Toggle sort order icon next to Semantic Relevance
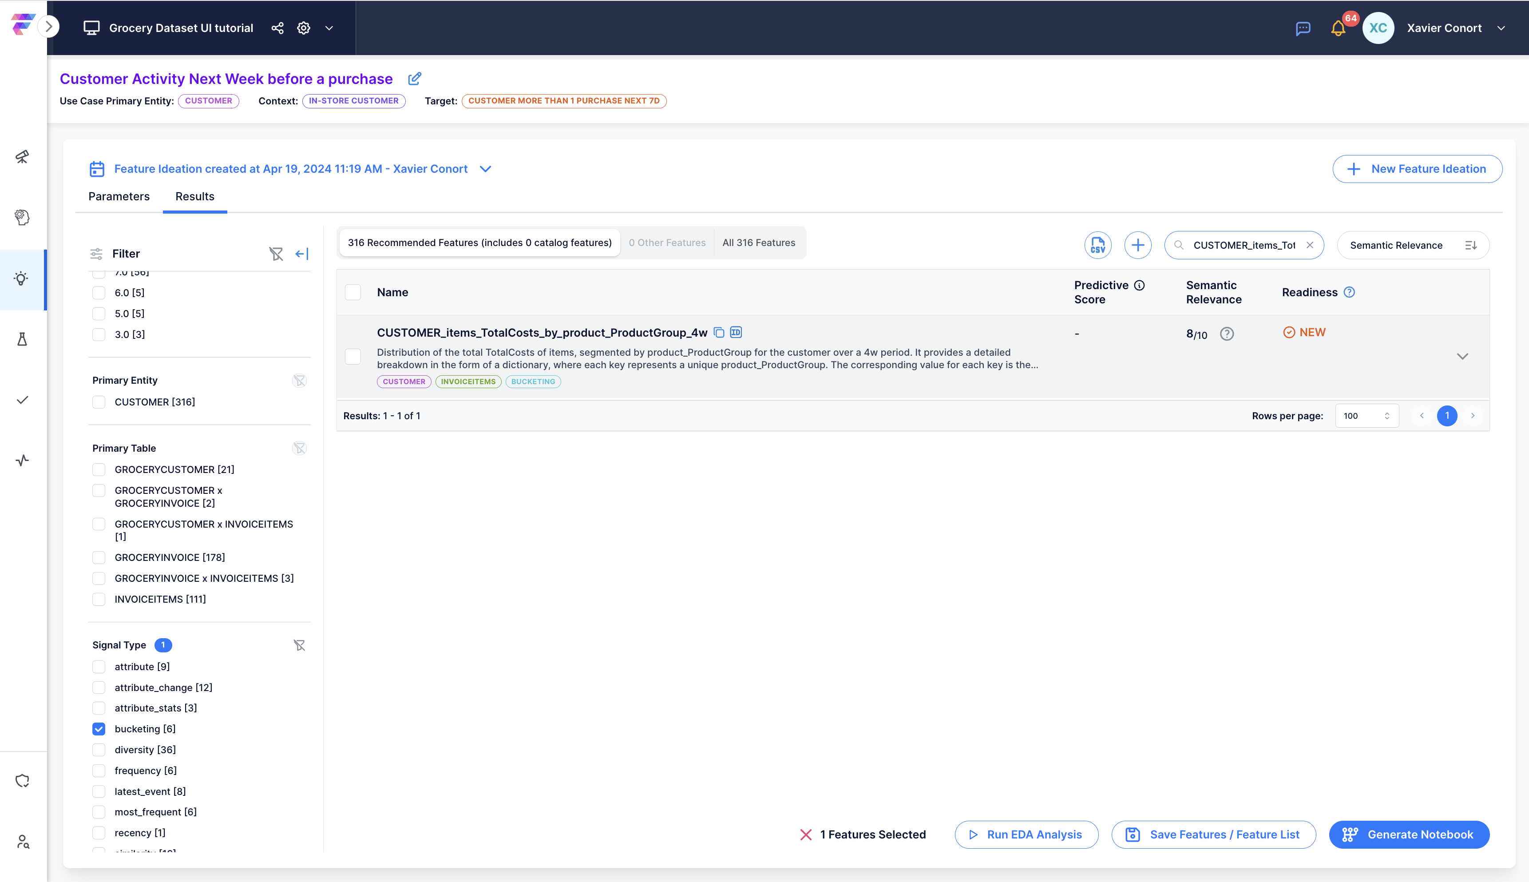Viewport: 1529px width, 882px height. (x=1471, y=245)
